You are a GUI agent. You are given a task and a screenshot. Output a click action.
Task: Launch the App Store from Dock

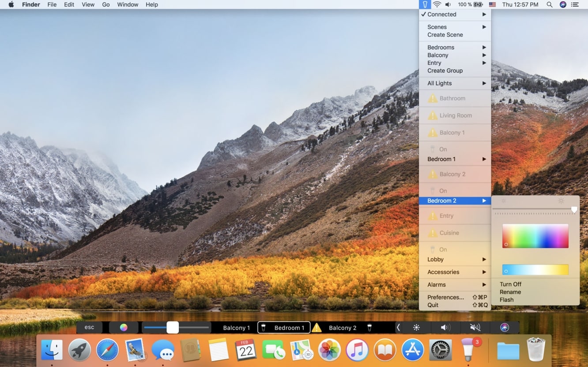click(x=412, y=350)
